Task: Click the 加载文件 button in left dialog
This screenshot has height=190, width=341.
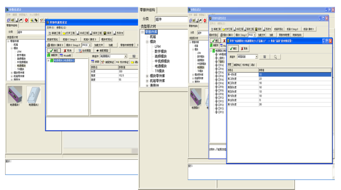Action: click(99, 45)
